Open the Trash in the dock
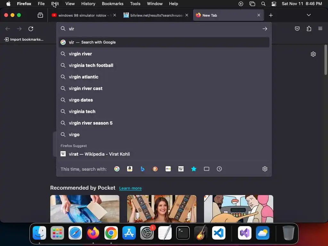The height and width of the screenshot is (246, 328). coord(289,233)
